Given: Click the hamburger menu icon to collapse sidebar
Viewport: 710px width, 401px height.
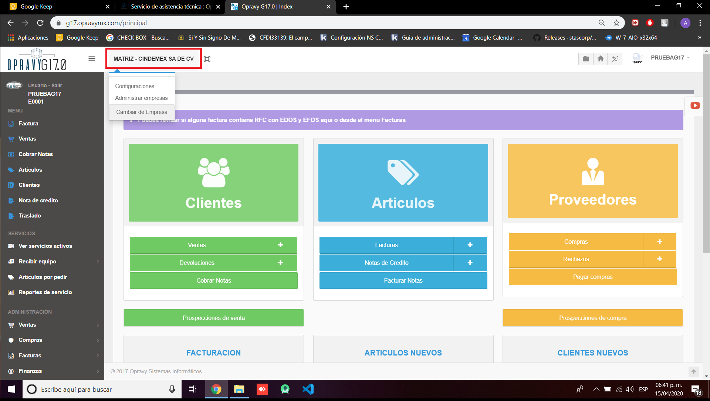Looking at the screenshot, I should (x=92, y=58).
